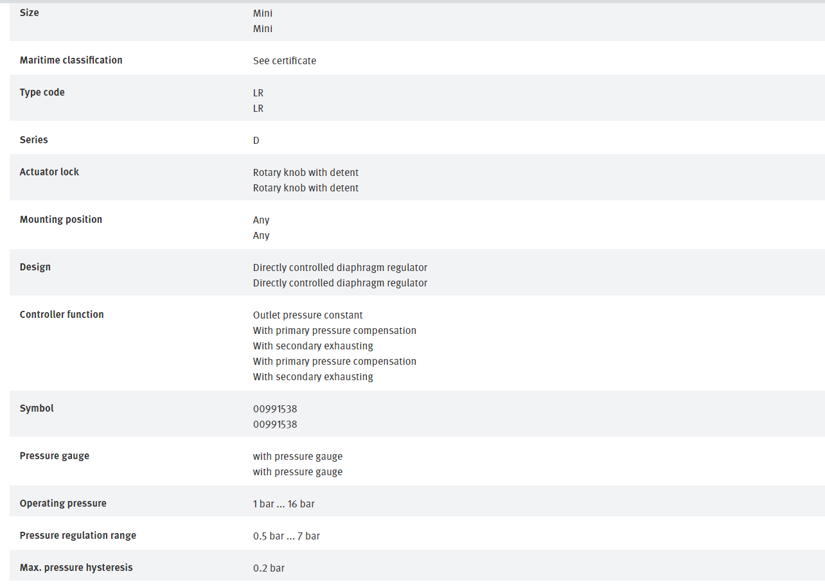Click the 'Controller function' label
The width and height of the screenshot is (825, 587).
62,315
